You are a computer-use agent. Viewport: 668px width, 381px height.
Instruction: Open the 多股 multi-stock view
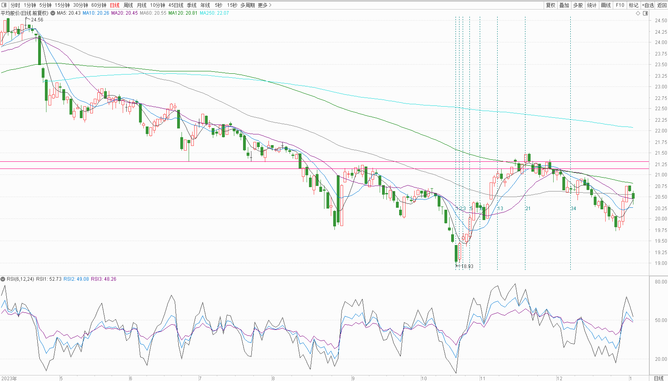(x=578, y=5)
